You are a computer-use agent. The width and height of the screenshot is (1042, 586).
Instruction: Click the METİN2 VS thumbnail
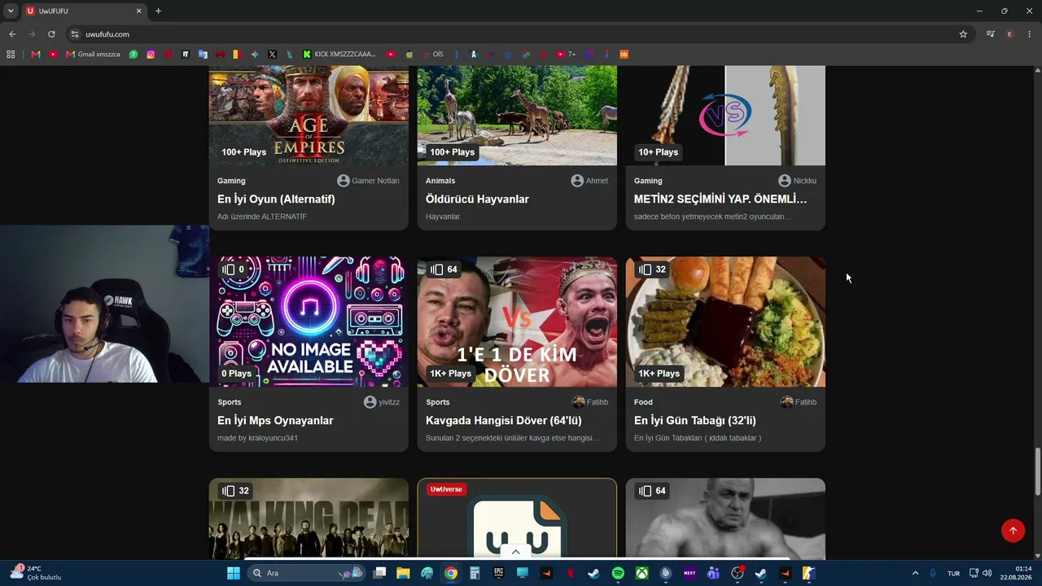725,116
